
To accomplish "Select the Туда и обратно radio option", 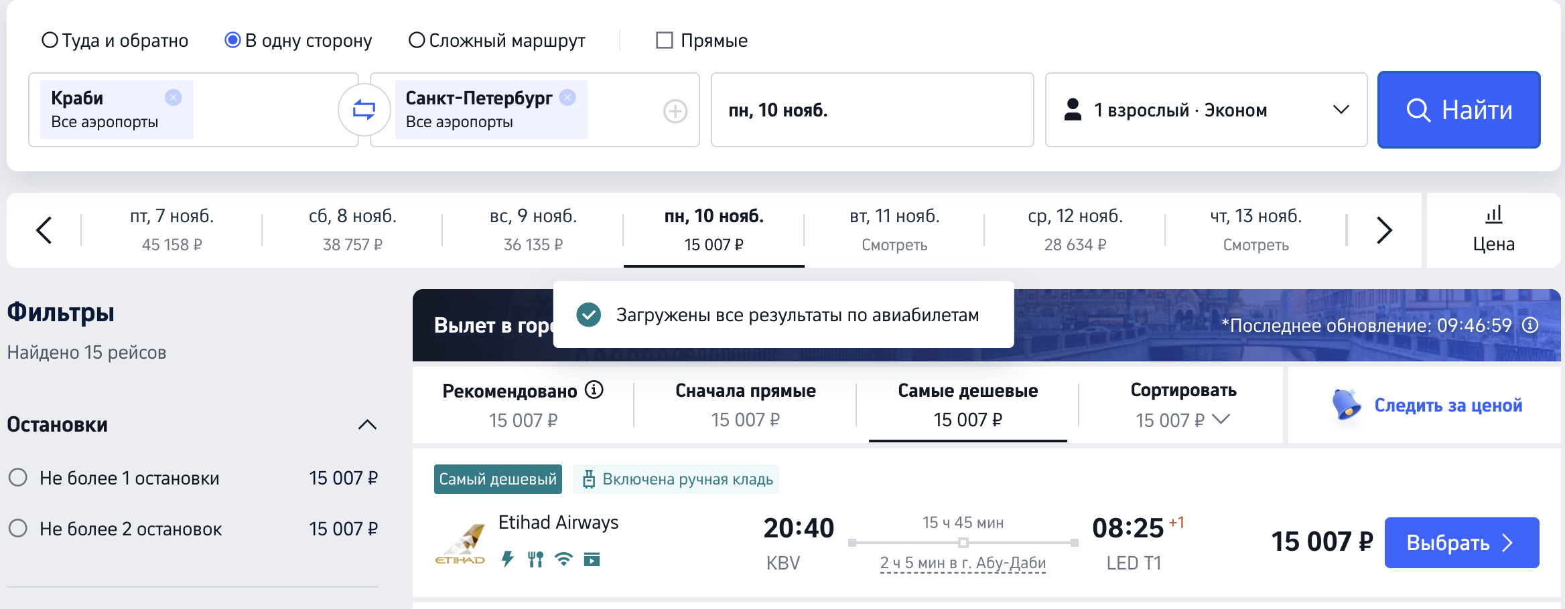I will (50, 40).
